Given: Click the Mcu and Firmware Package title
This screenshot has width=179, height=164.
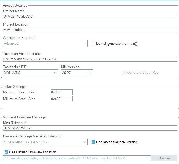Looking at the screenshot, I should [x=24, y=117].
